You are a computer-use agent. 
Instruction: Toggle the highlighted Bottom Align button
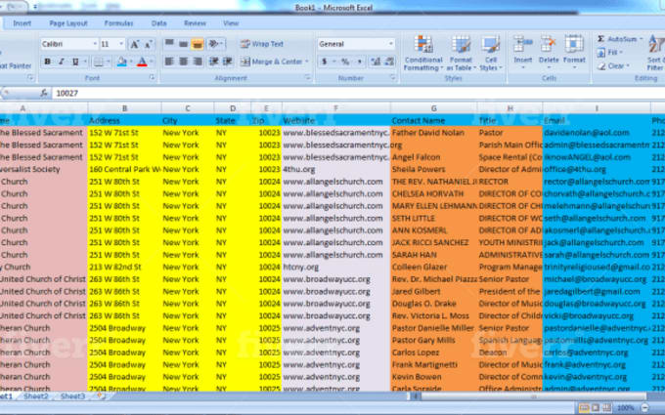[197, 44]
